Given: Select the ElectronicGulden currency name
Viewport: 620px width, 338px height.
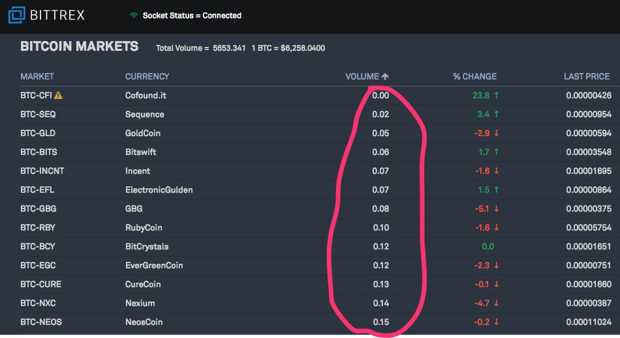Looking at the screenshot, I should tap(159, 190).
